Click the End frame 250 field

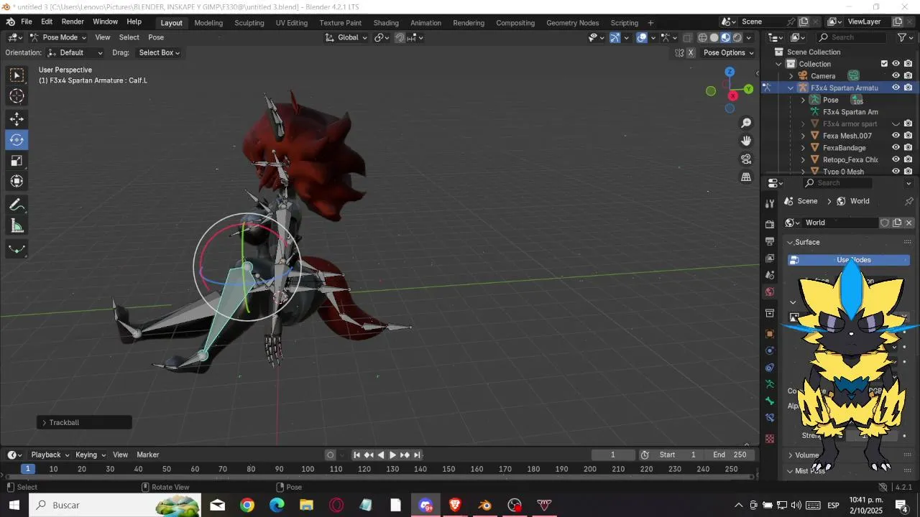click(730, 455)
